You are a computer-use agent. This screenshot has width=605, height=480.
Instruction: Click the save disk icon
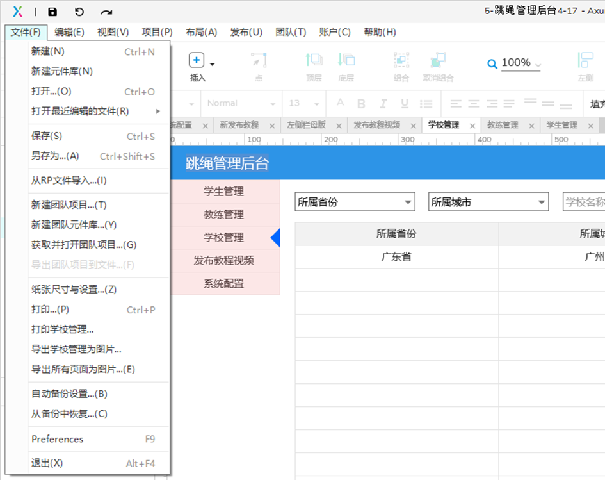point(52,12)
